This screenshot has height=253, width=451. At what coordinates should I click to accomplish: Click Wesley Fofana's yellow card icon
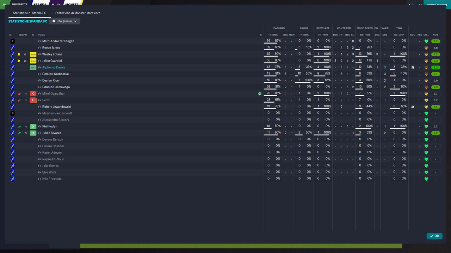[19, 54]
